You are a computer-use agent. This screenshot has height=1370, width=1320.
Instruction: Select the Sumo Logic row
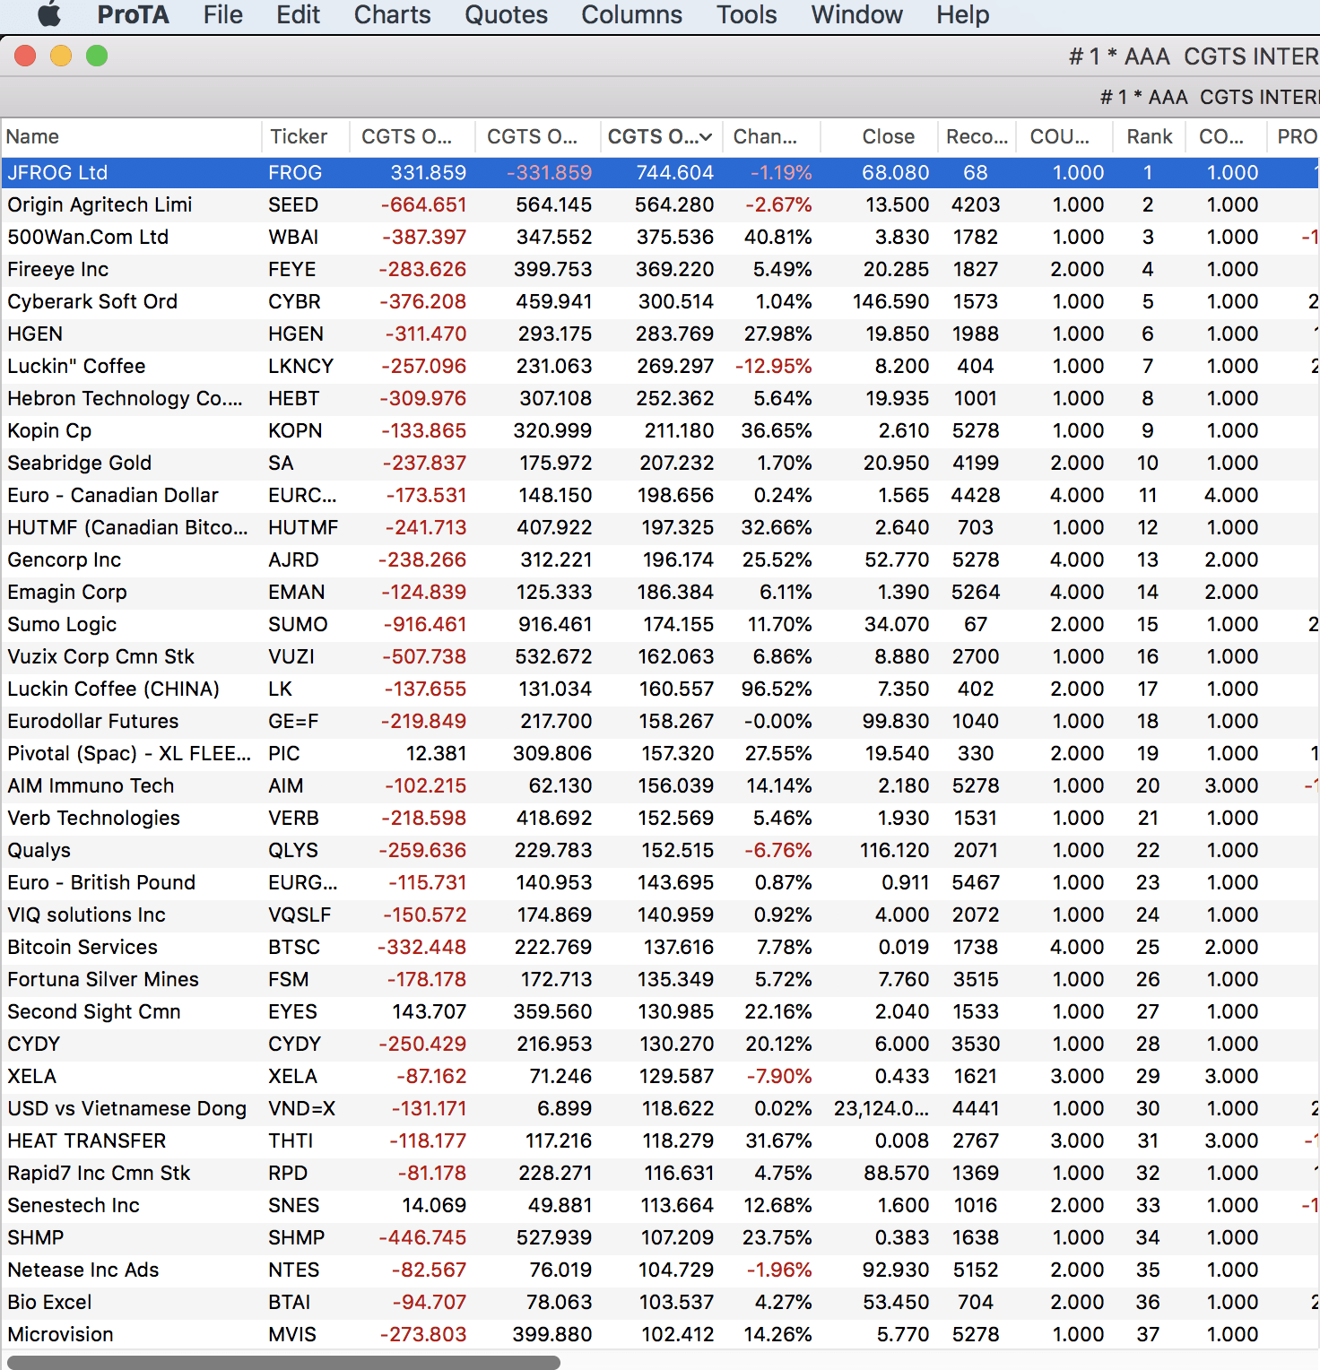(660, 624)
